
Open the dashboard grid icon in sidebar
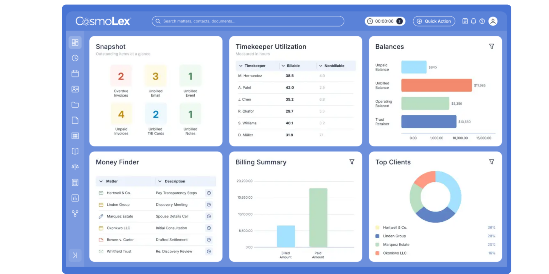click(x=75, y=42)
